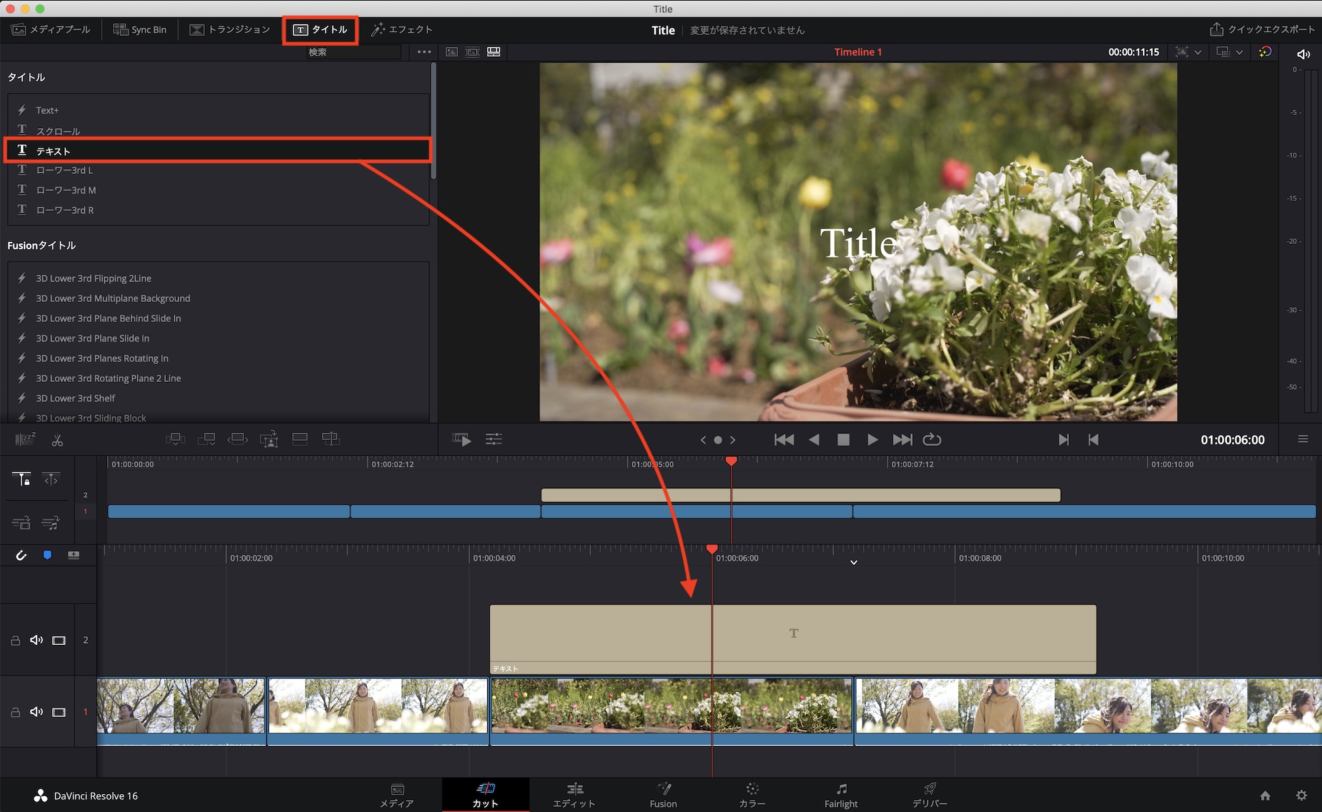Switch to the エフェクト tab
Screen dimensions: 1322x812
click(401, 30)
